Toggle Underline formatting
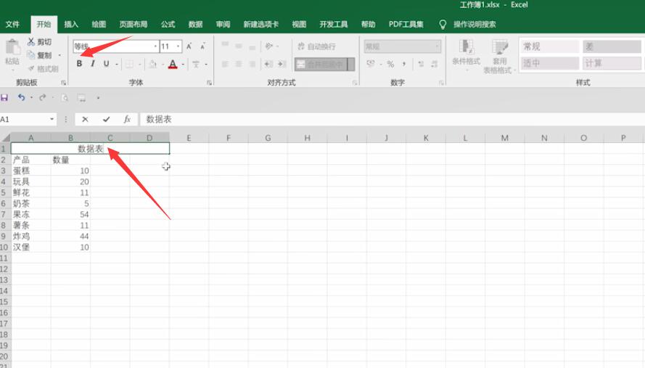Image resolution: width=645 pixels, height=368 pixels. coord(106,64)
